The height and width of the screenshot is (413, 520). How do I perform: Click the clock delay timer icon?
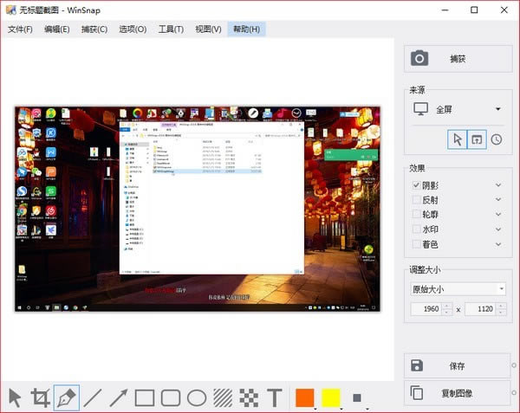[x=497, y=139]
